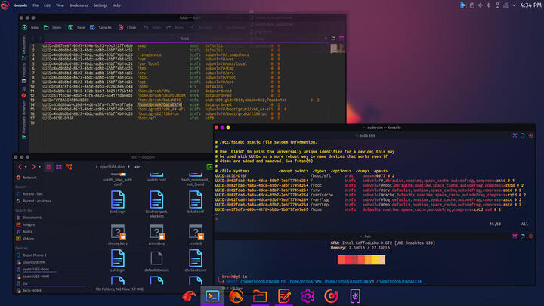
Task: Select blkid.conf file icon
Action: point(196,199)
